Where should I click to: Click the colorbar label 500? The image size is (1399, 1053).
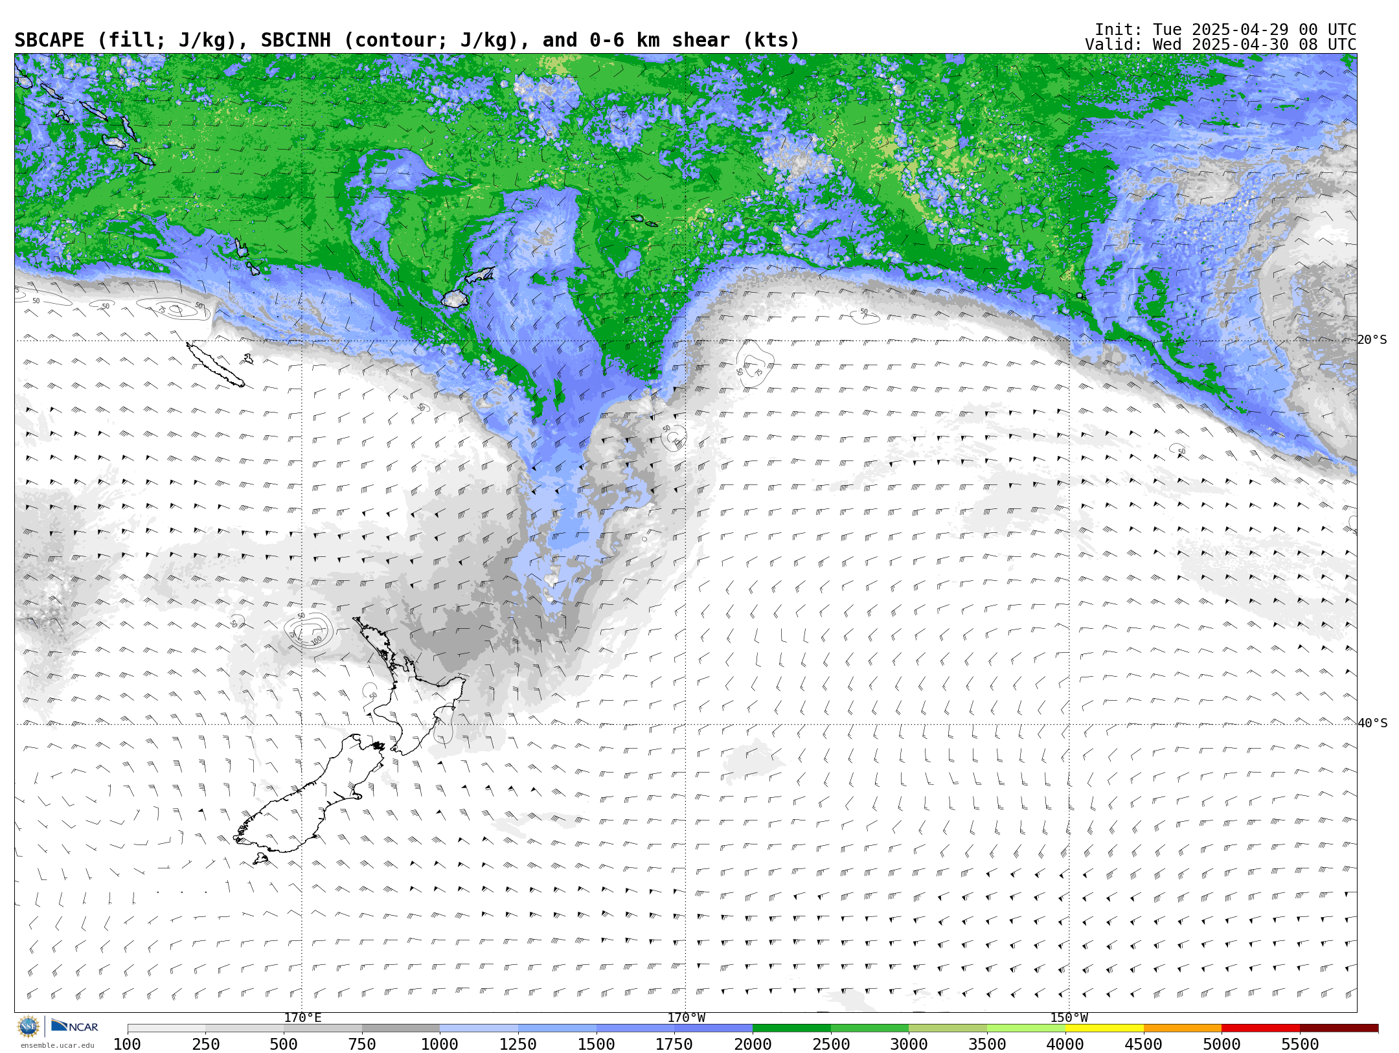284,1045
